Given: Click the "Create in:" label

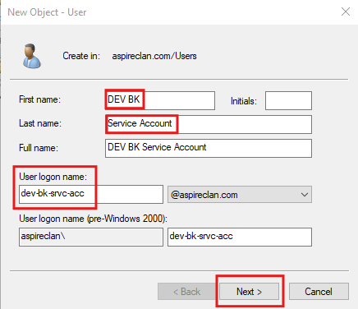Looking at the screenshot, I should pyautogui.click(x=81, y=56).
